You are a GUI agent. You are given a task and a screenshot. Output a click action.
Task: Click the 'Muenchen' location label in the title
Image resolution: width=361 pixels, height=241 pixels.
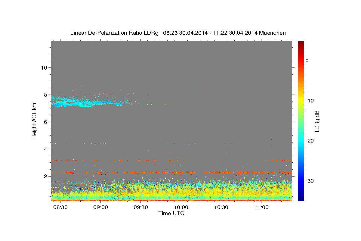[x=273, y=33]
